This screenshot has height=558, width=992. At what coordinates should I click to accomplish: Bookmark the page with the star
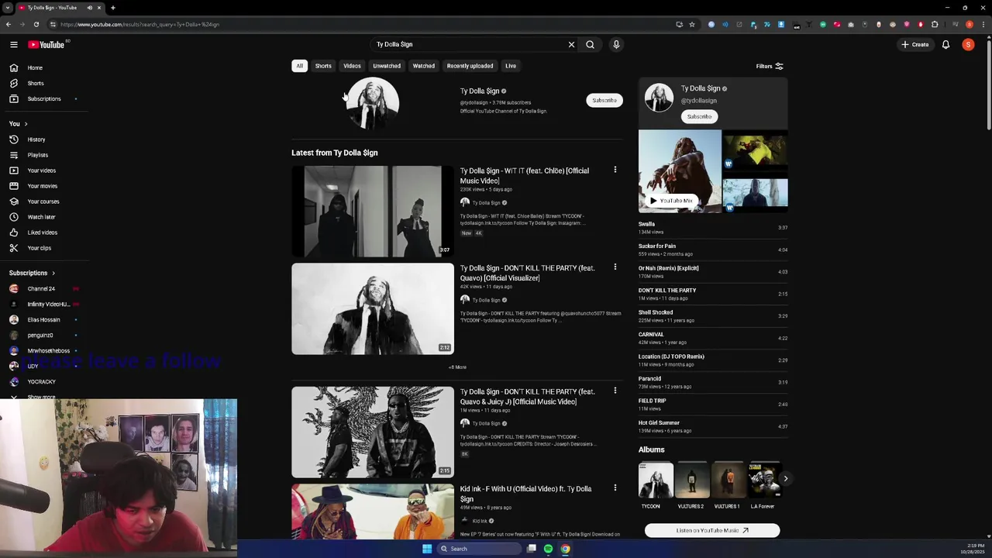[692, 24]
